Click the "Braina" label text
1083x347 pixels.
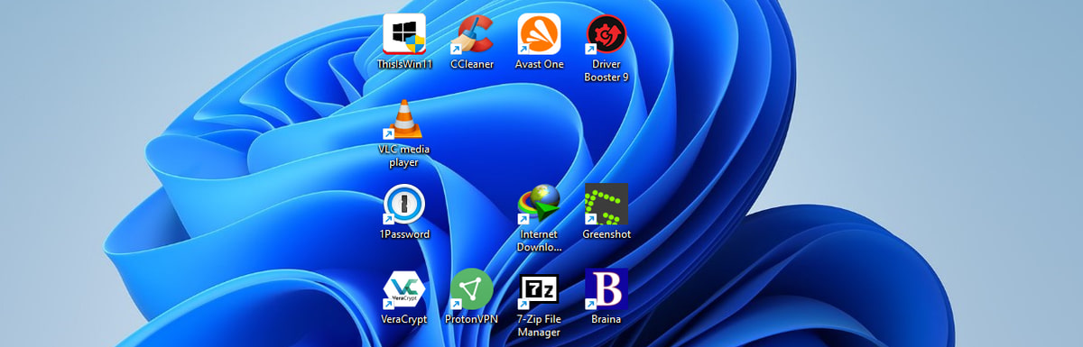606,319
